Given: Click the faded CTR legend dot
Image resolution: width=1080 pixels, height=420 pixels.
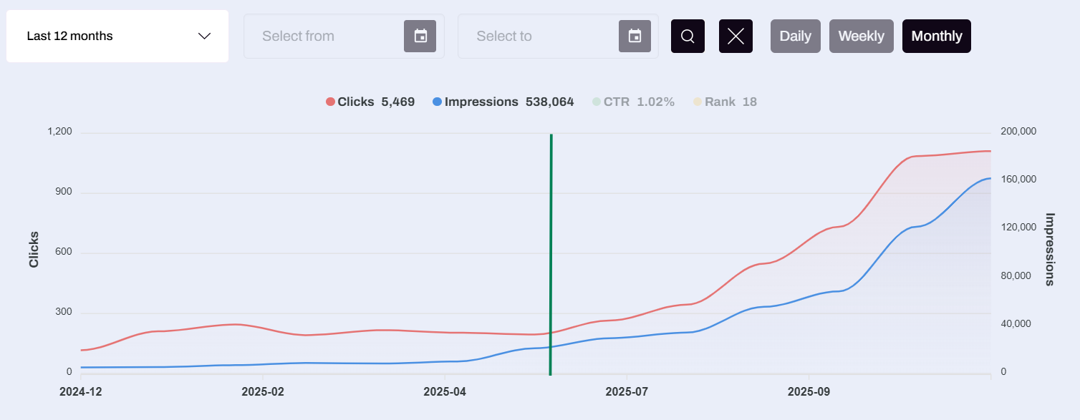Looking at the screenshot, I should [x=597, y=102].
